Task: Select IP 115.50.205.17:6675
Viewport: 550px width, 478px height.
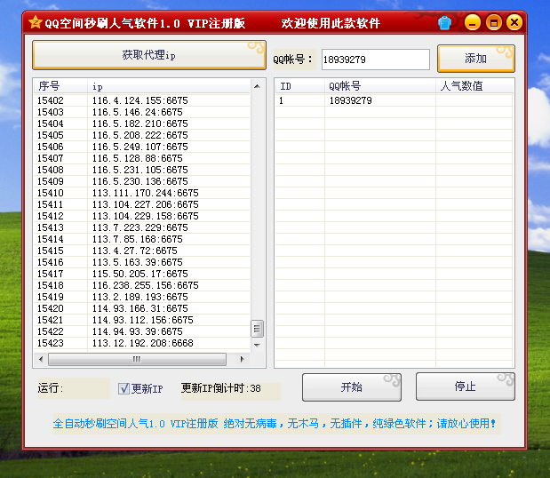Action: pyautogui.click(x=141, y=275)
